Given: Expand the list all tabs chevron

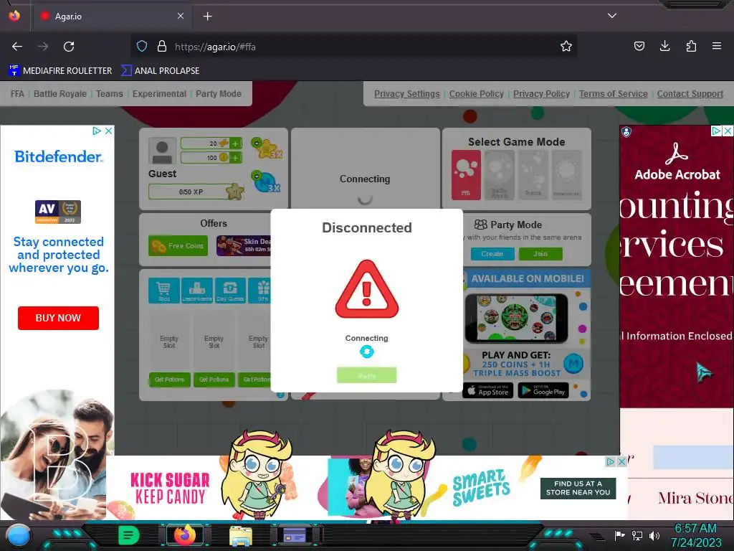Looking at the screenshot, I should click(612, 16).
